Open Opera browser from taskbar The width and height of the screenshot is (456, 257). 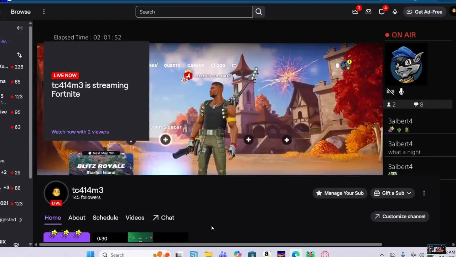tap(325, 255)
